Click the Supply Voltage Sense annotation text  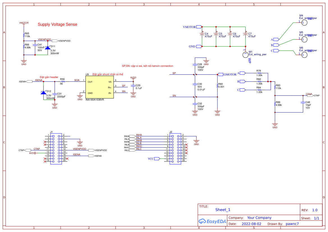[x=57, y=25]
